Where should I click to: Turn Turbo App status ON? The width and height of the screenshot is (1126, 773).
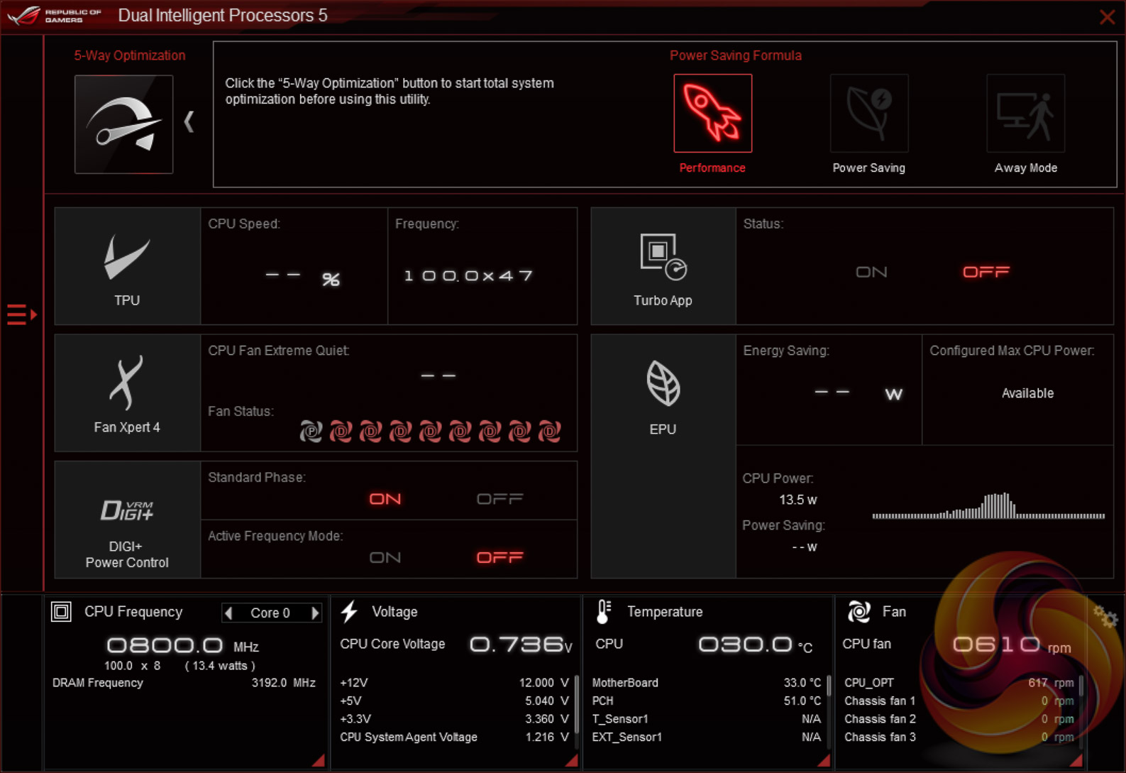(x=871, y=272)
